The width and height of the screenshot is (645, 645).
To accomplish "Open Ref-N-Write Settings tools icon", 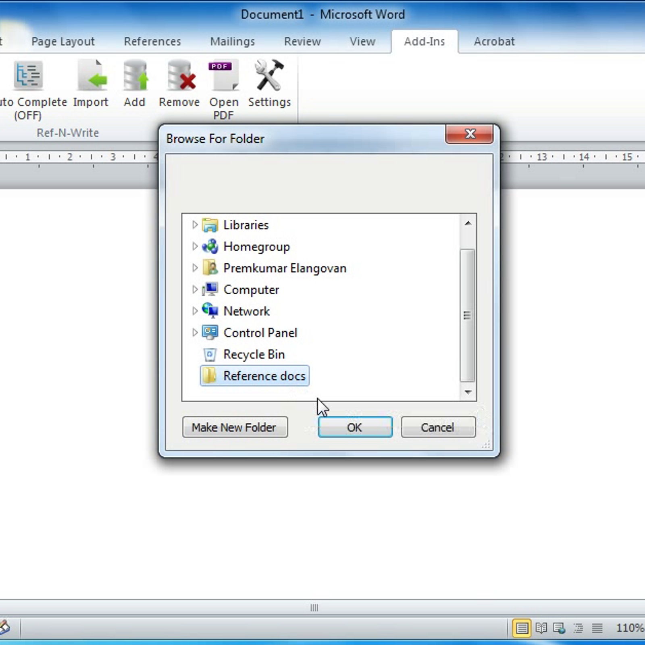I will [x=269, y=76].
